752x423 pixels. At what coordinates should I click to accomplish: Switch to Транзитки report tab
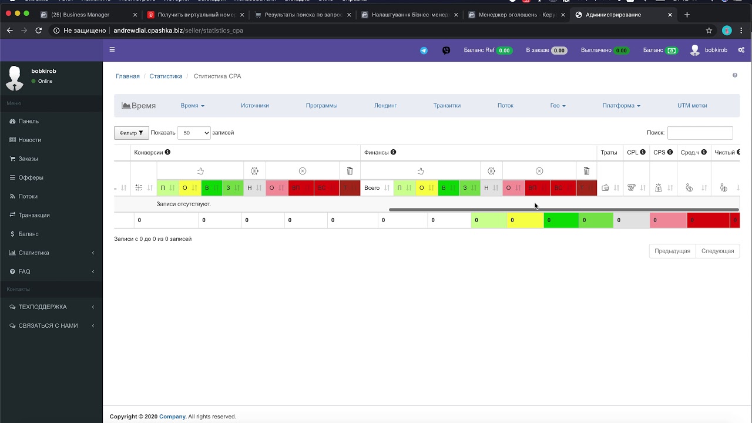pyautogui.click(x=447, y=106)
